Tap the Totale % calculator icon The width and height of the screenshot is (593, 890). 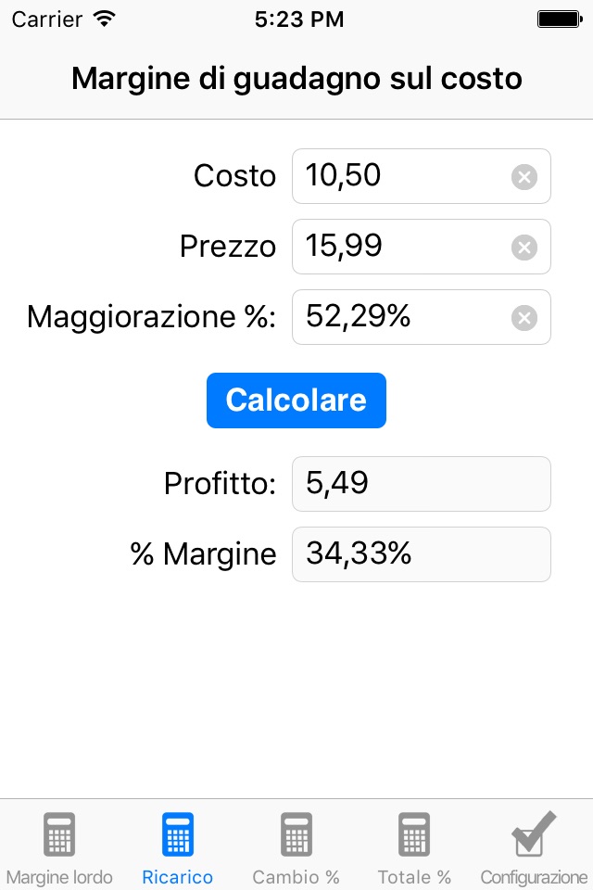point(414,834)
